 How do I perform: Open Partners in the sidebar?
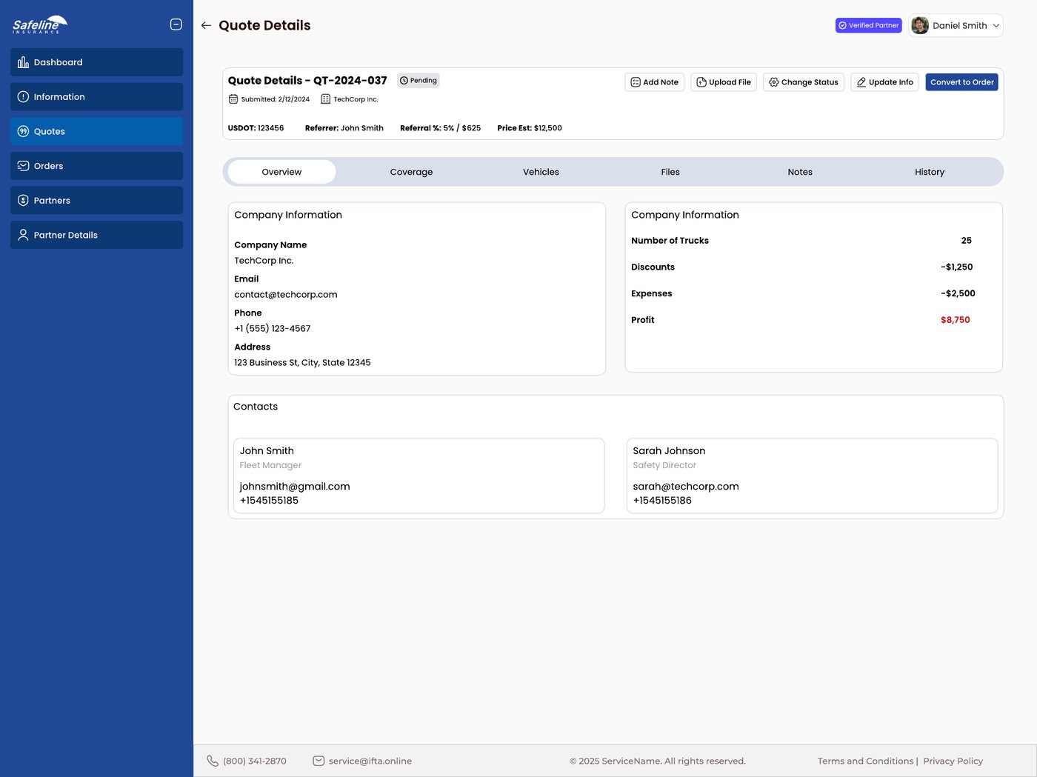[x=96, y=201]
